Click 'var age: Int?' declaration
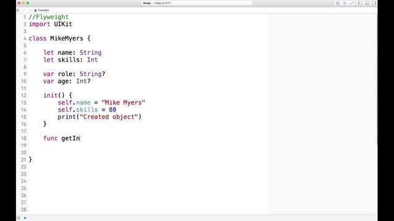The image size is (394, 221). 67,81
